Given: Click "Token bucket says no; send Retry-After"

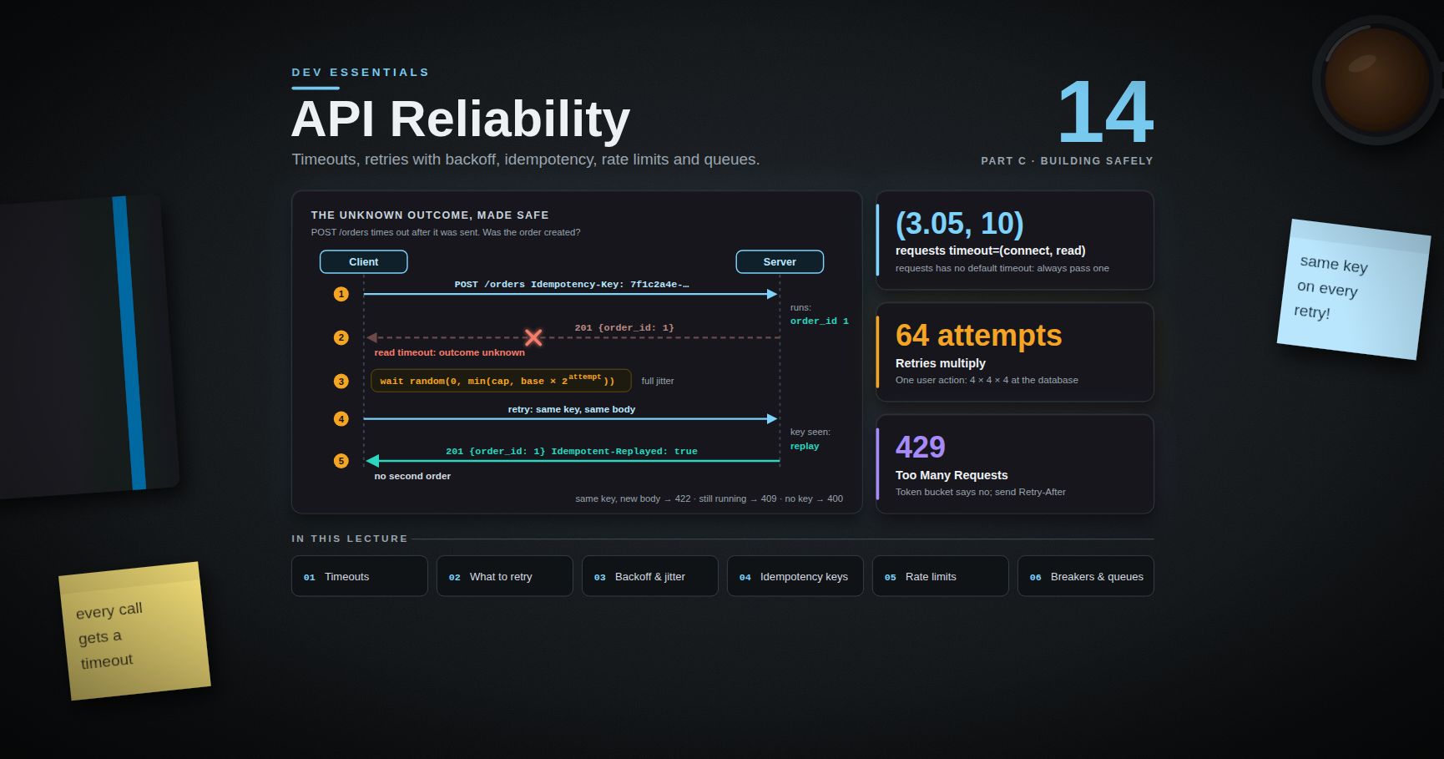Looking at the screenshot, I should (x=980, y=492).
